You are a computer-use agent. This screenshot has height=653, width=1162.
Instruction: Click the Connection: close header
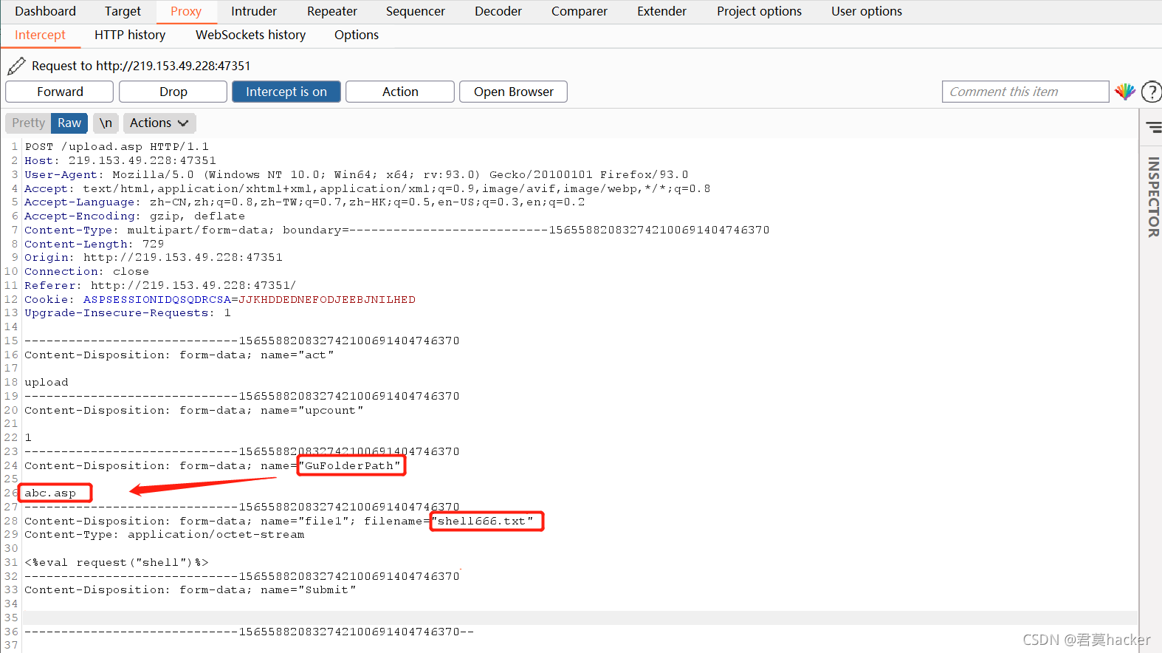(87, 272)
